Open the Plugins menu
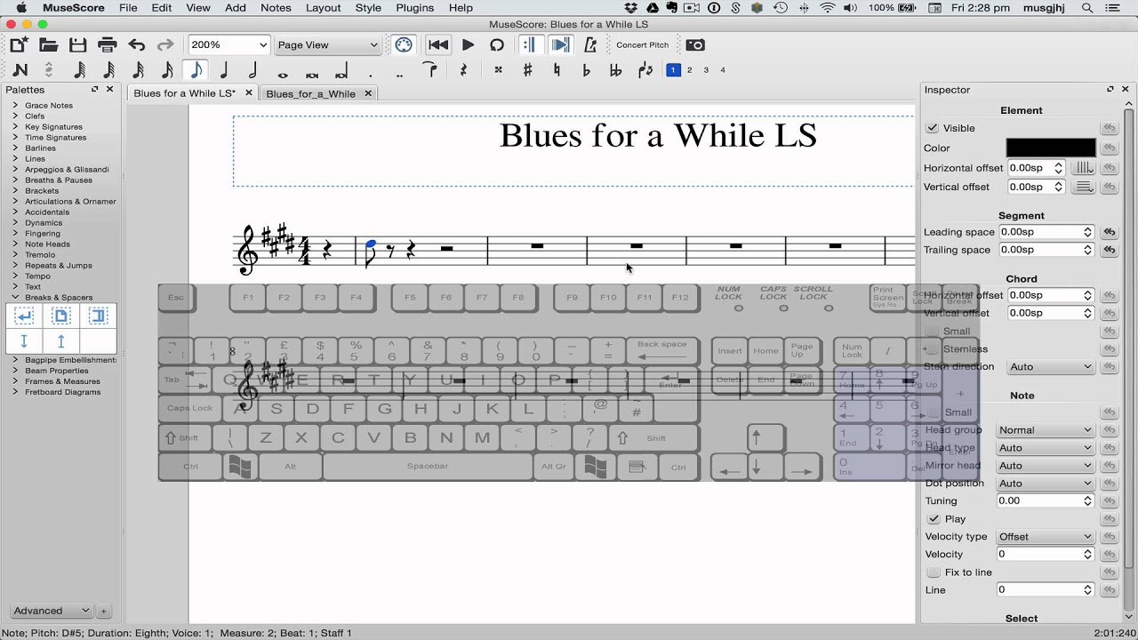1138x640 pixels. click(414, 8)
